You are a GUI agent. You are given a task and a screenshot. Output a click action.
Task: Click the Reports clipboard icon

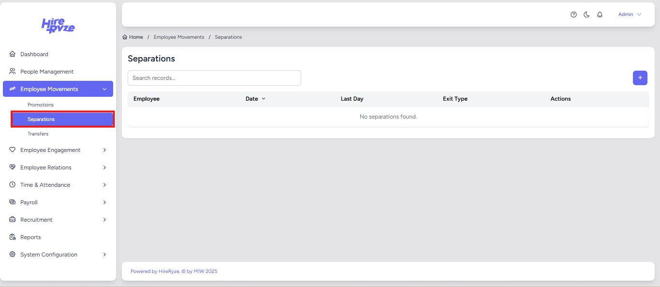[13, 237]
